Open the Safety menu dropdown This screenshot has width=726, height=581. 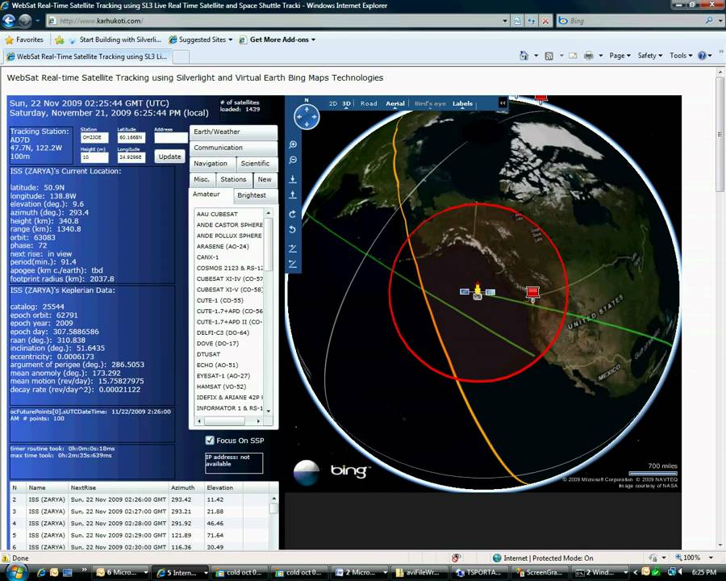(649, 56)
